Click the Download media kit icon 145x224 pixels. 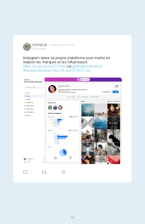(78, 97)
